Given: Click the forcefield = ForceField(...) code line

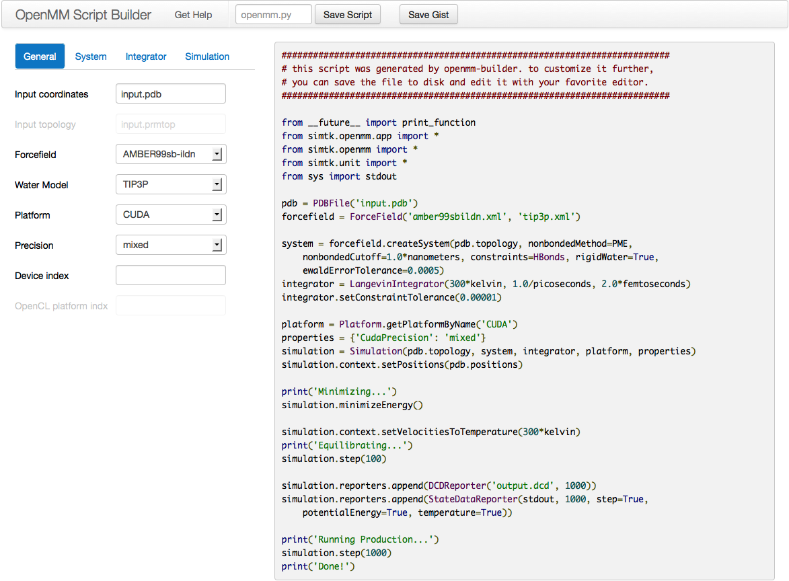Looking at the screenshot, I should click(x=430, y=217).
